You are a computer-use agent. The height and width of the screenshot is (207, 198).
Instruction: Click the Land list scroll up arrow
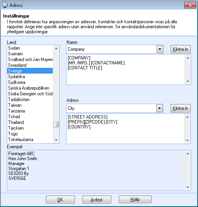pos(56,48)
